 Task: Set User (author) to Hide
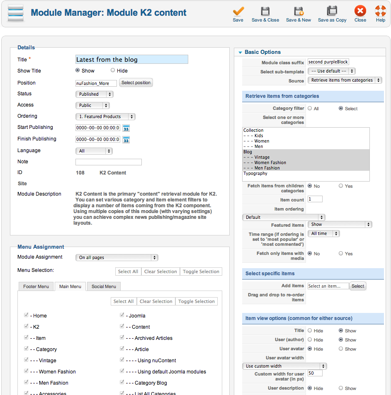310,339
